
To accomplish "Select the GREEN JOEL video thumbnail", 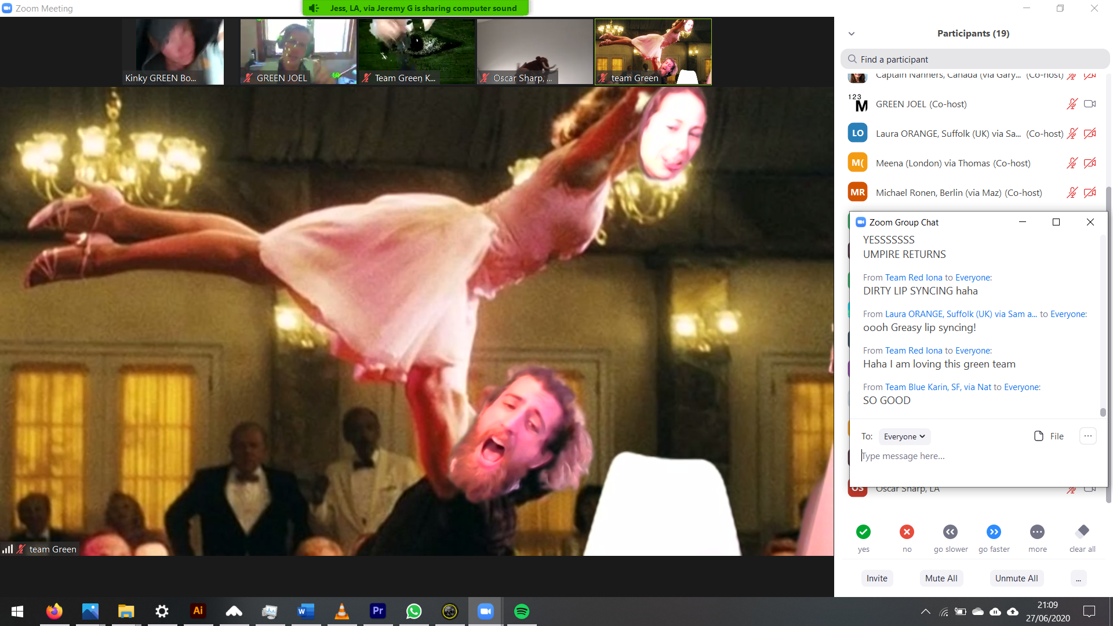I will coord(298,52).
